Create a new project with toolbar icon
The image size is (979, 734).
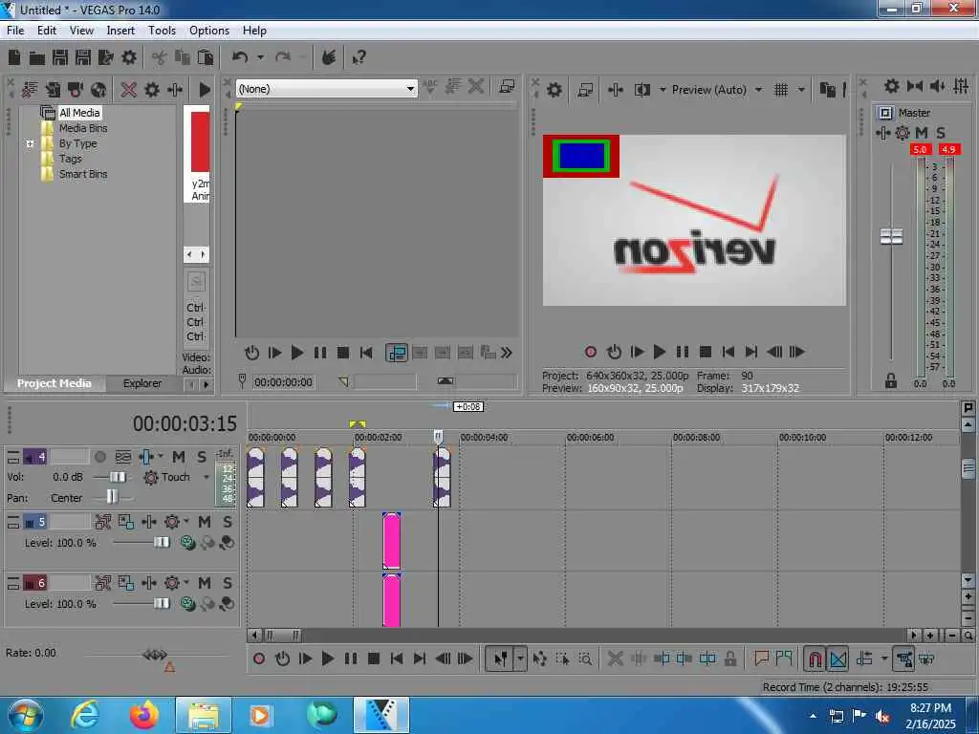coord(14,58)
